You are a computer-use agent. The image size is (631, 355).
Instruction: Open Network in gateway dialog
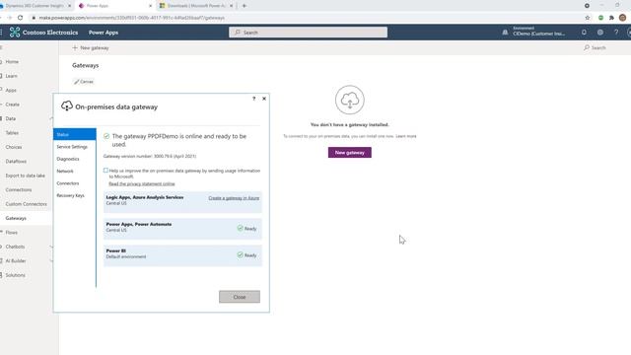(x=65, y=171)
